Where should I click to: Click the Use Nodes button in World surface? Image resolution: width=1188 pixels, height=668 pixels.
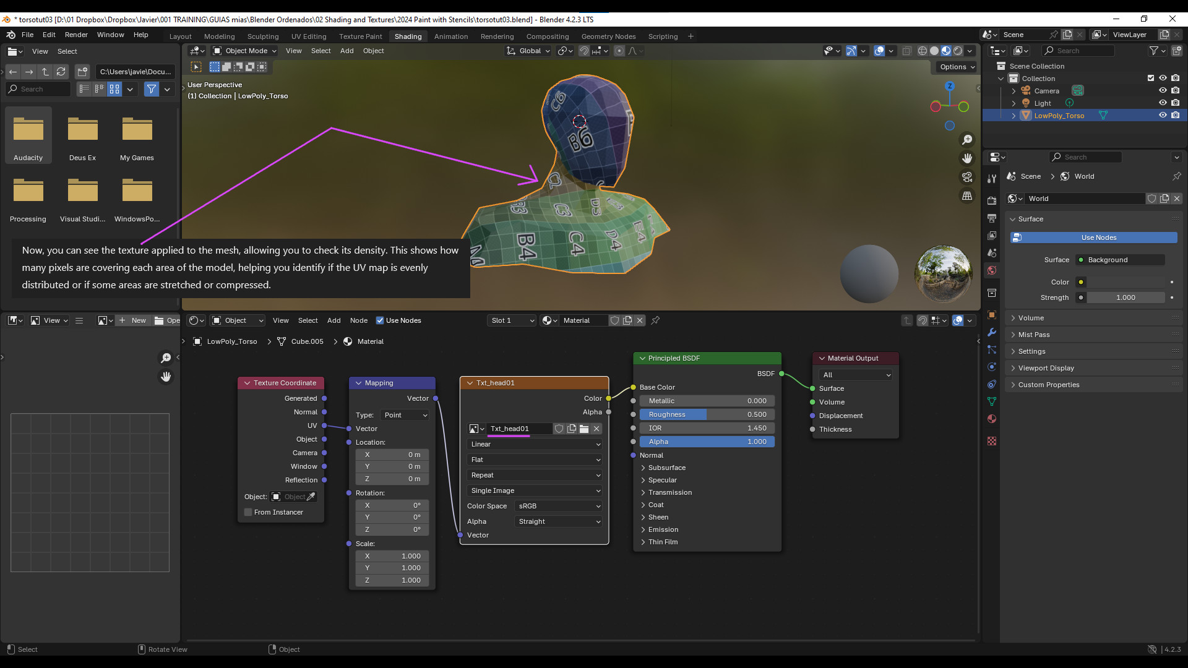pyautogui.click(x=1093, y=238)
